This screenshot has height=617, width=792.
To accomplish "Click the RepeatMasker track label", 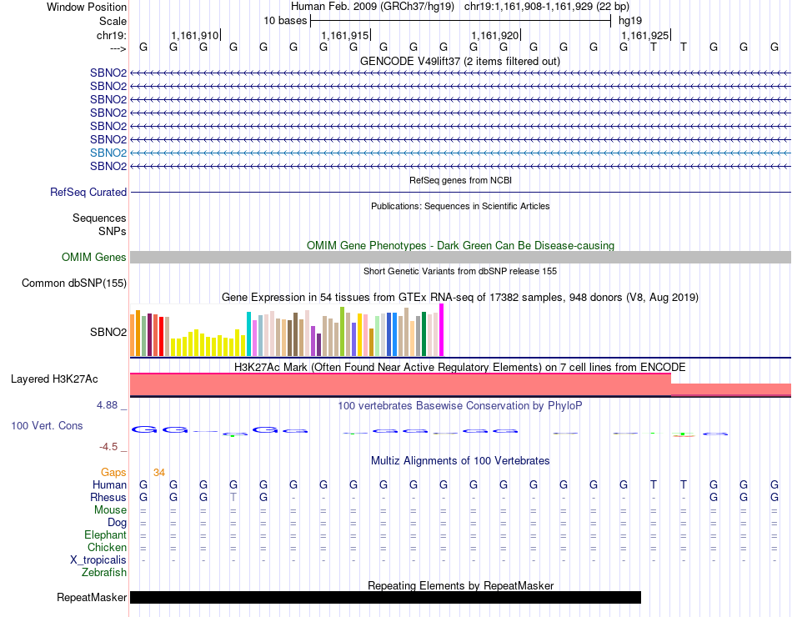I will point(92,597).
